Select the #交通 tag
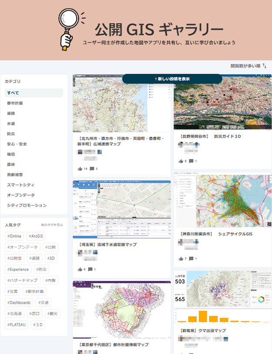This screenshot has height=354, width=272. pos(44,303)
